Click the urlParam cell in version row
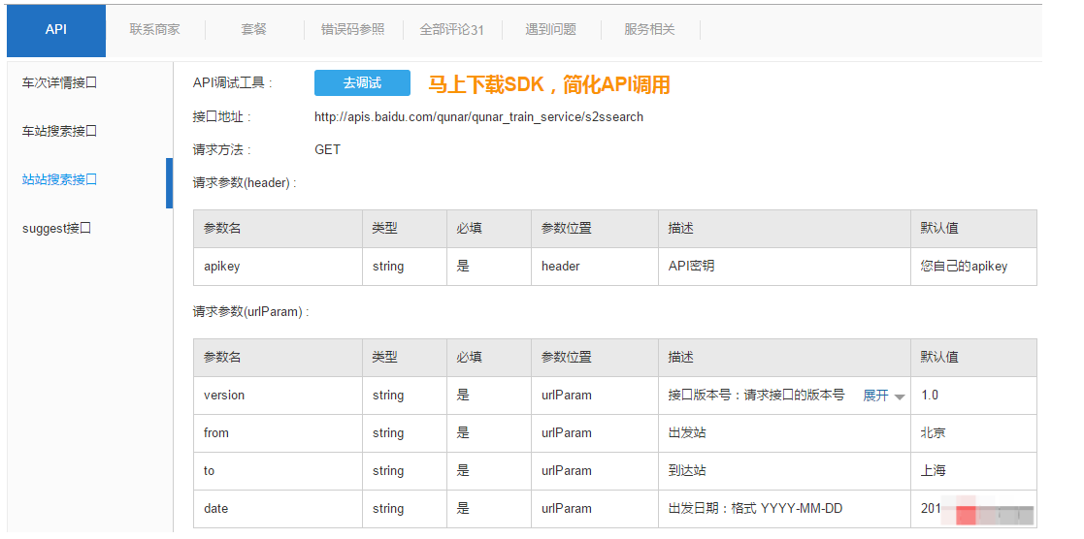Image resolution: width=1084 pixels, height=539 pixels. tap(595, 396)
